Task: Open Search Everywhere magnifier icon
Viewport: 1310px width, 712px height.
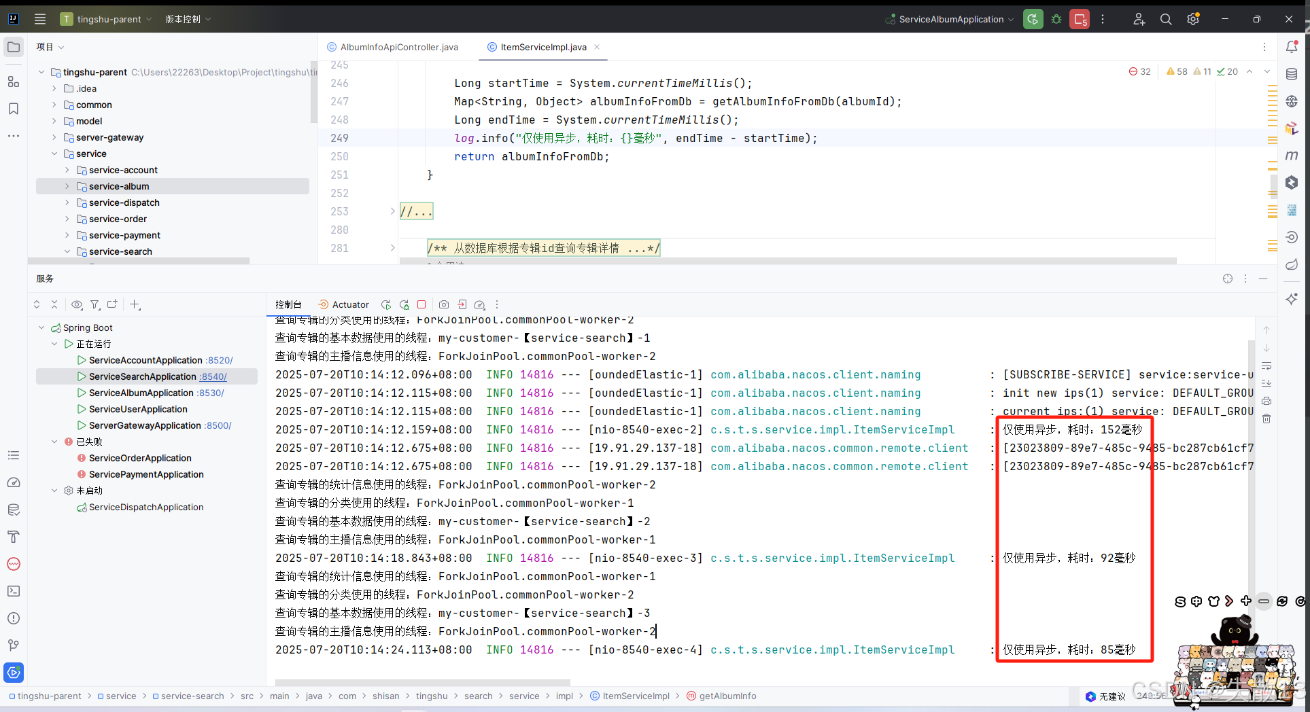Action: (x=1166, y=19)
